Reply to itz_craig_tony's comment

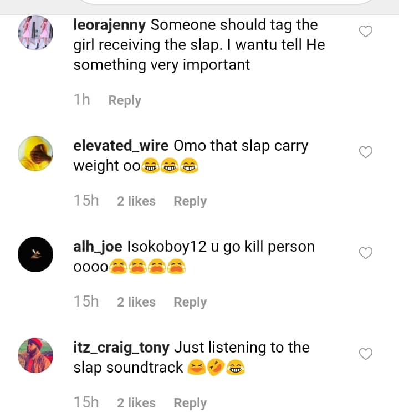(x=190, y=403)
